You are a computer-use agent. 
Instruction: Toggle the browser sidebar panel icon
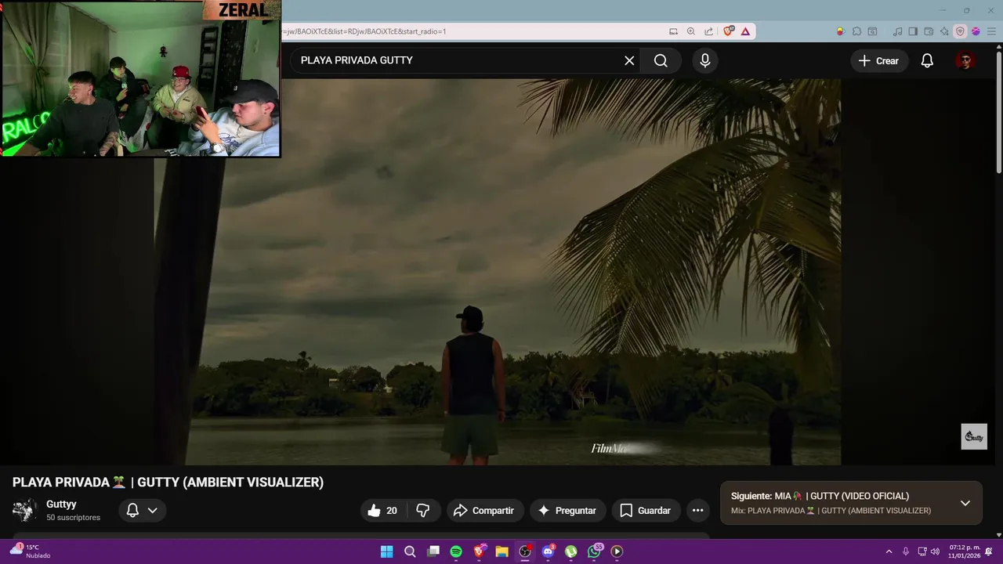click(x=913, y=31)
